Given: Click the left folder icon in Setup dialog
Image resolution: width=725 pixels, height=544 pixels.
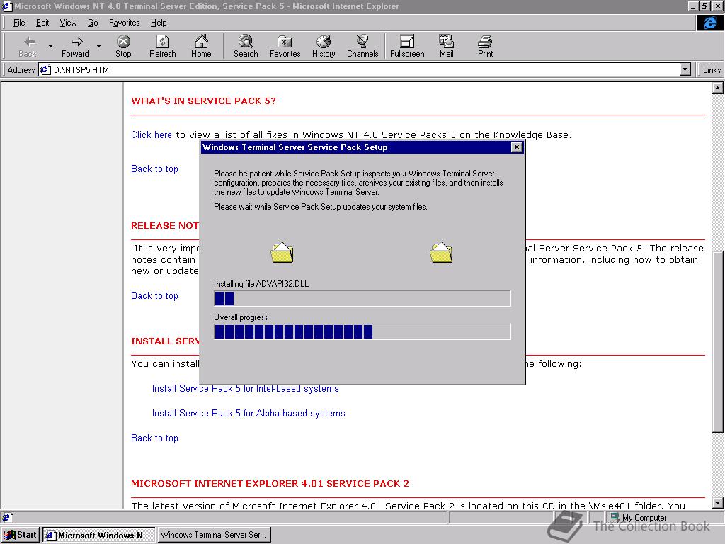Looking at the screenshot, I should pos(282,253).
